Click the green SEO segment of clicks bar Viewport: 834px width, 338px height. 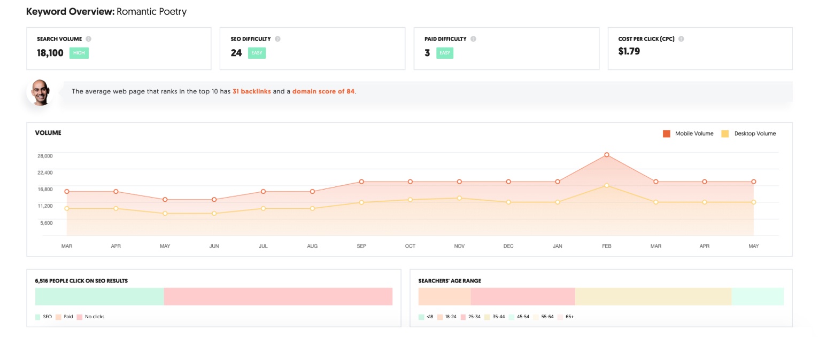click(x=99, y=296)
